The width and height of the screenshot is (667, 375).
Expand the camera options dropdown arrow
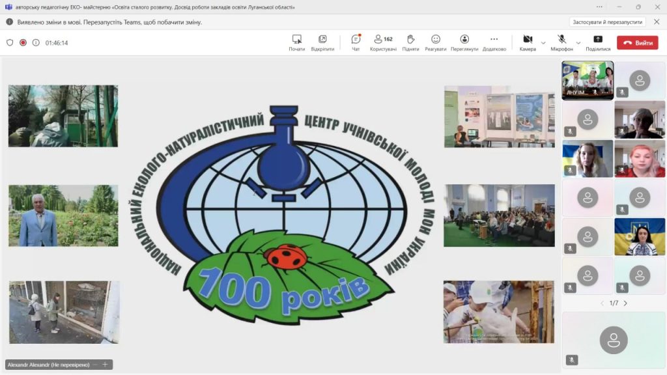tap(543, 43)
